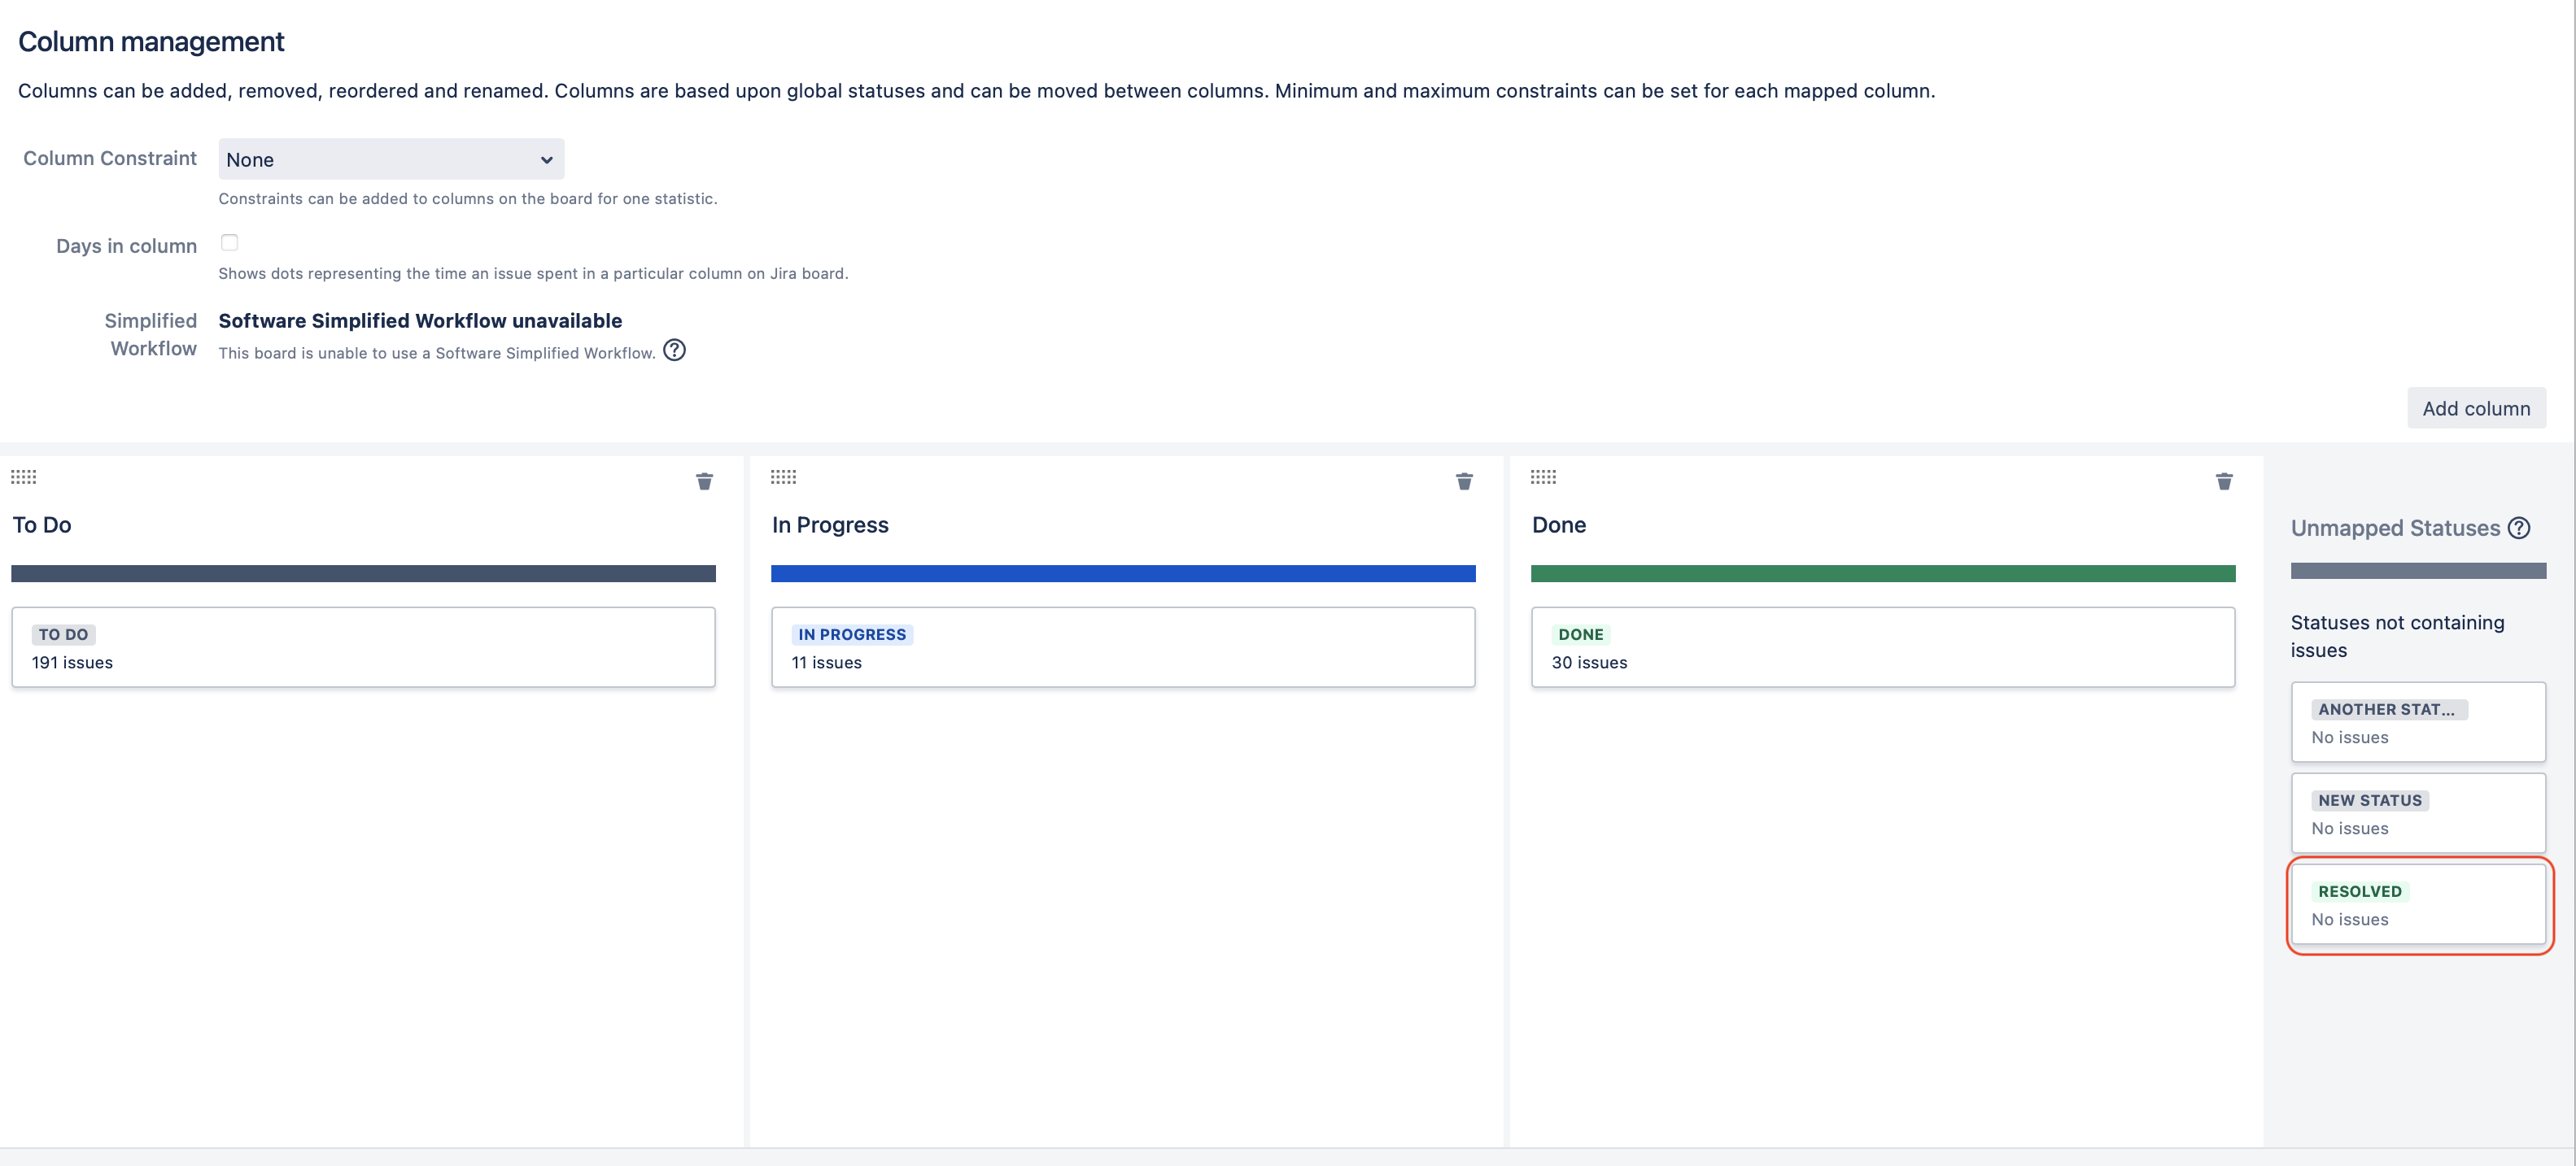Viewport: 2576px width, 1166px height.
Task: Select the IN PROGRESS status card
Action: coord(1122,647)
